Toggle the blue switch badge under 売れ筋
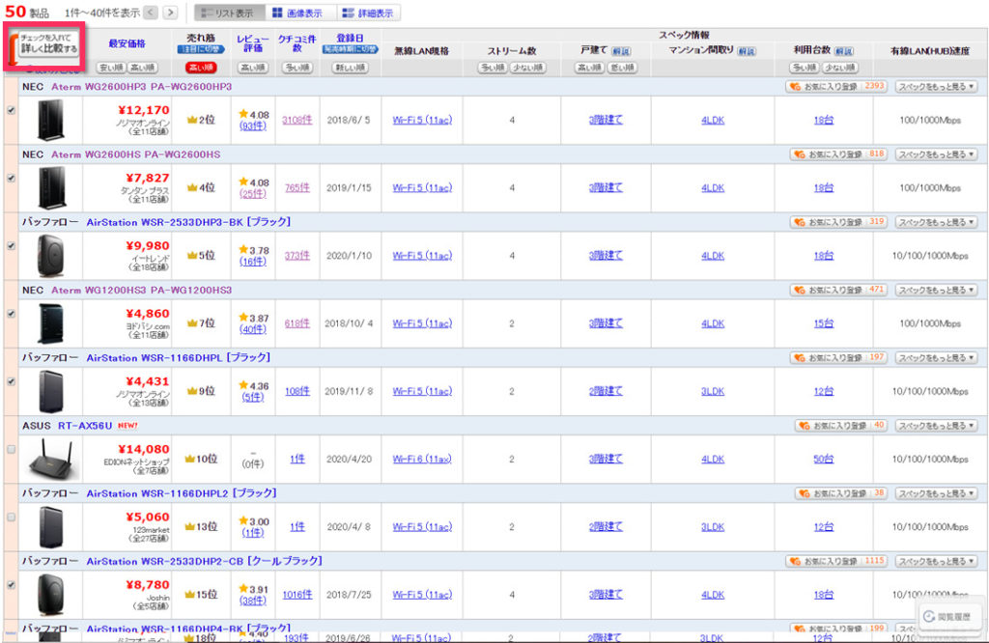 pos(201,49)
